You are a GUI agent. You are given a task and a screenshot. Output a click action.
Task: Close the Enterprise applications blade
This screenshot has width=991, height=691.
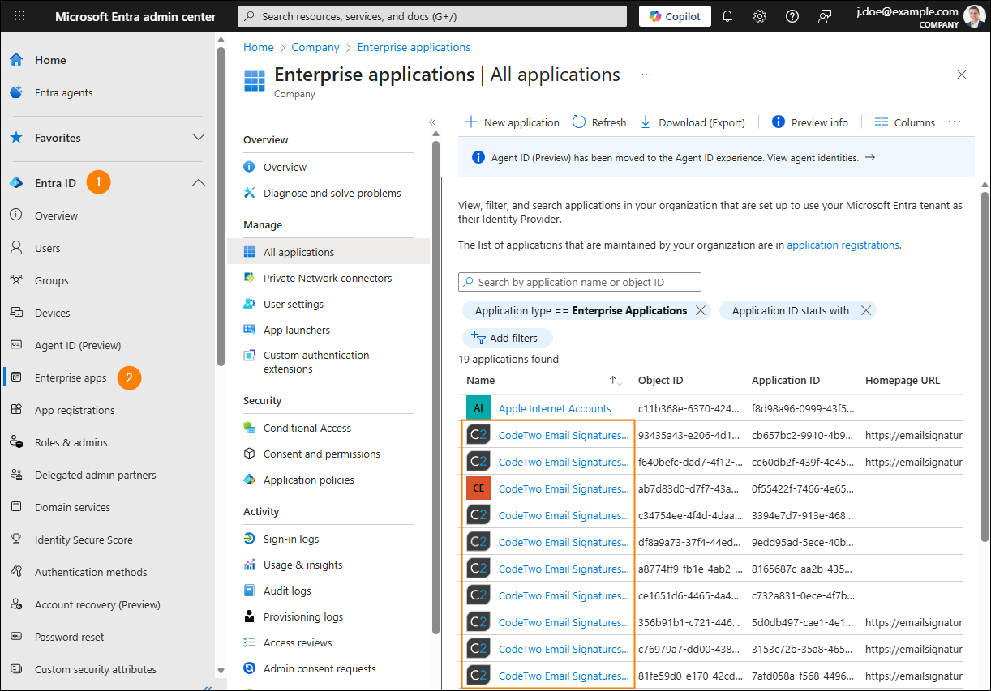(962, 75)
